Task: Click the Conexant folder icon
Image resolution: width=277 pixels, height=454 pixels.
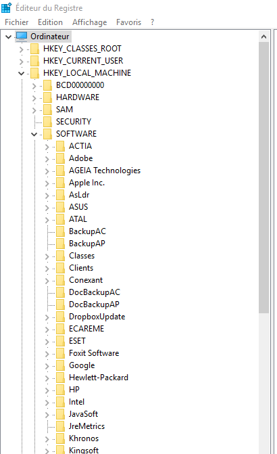Action: pos(60,280)
